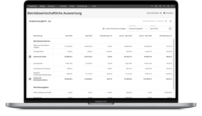Expand the 'Umsatzsteuer' row
Image resolution: width=202 pixels, height=116 pixels.
(x=30, y=63)
